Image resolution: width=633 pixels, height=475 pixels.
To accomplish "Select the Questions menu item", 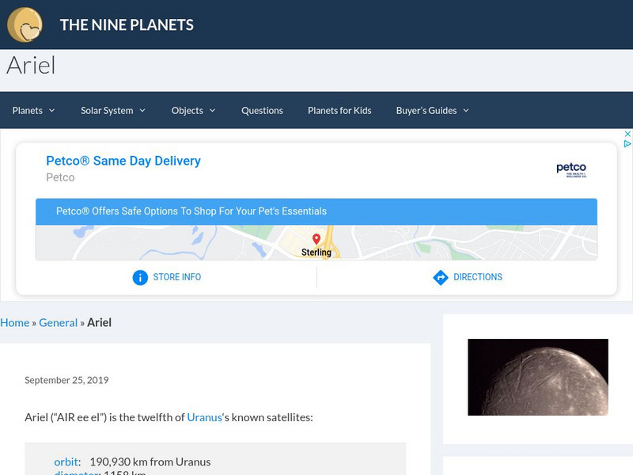I will coord(262,111).
